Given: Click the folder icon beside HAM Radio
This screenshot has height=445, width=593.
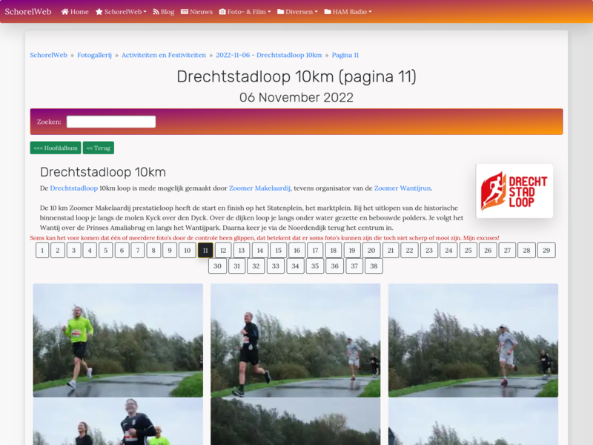Looking at the screenshot, I should (328, 12).
